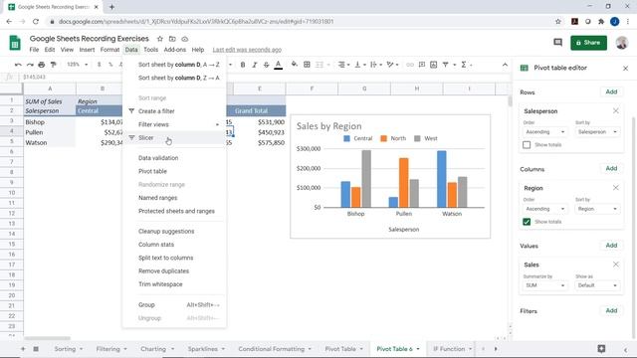This screenshot has height=358, width=637.
Task: Click Add next to Rows
Action: tap(611, 91)
